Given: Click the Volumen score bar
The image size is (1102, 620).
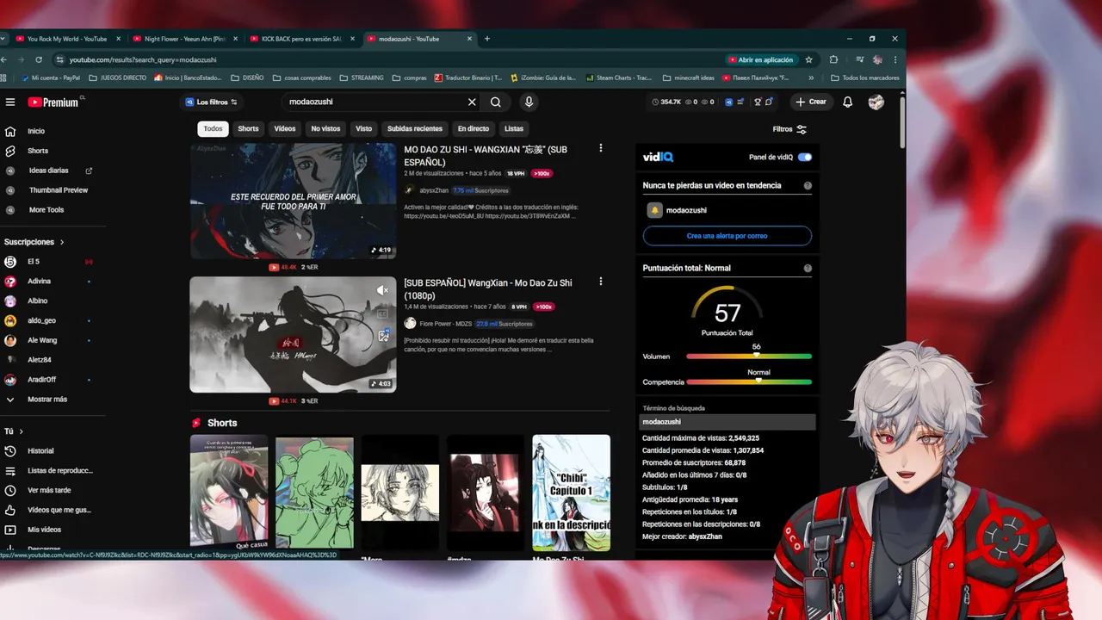Looking at the screenshot, I should coord(749,356).
